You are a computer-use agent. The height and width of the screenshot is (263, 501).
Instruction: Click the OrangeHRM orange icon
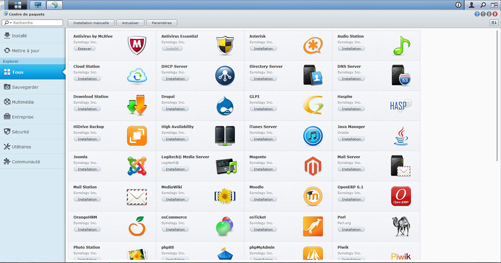tap(137, 226)
